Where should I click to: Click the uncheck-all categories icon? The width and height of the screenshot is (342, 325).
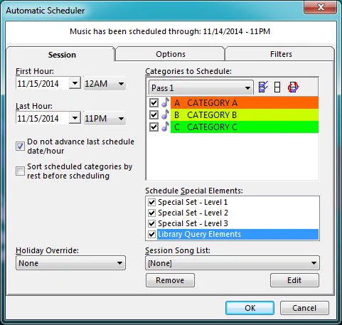coord(277,87)
